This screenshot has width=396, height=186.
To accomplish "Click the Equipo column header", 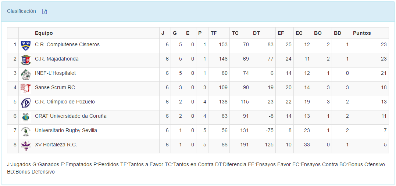I will (44, 33).
